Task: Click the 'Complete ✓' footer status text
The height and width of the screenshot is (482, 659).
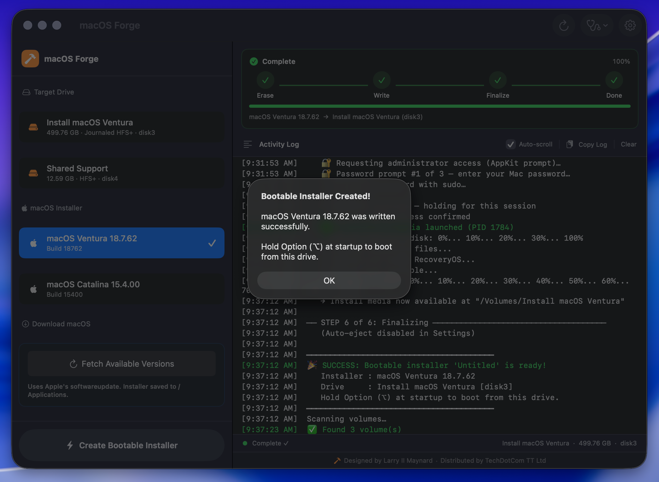Action: tap(270, 443)
